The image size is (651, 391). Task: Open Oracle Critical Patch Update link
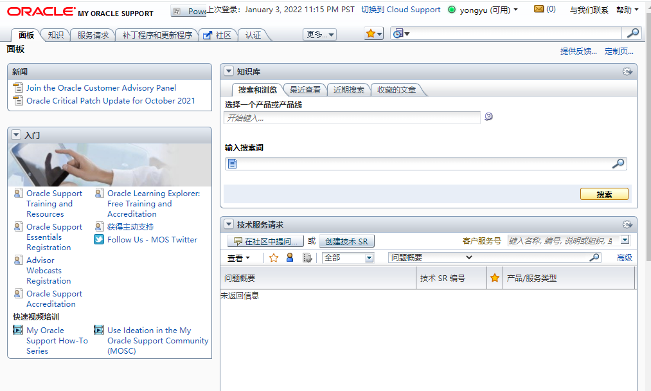111,100
